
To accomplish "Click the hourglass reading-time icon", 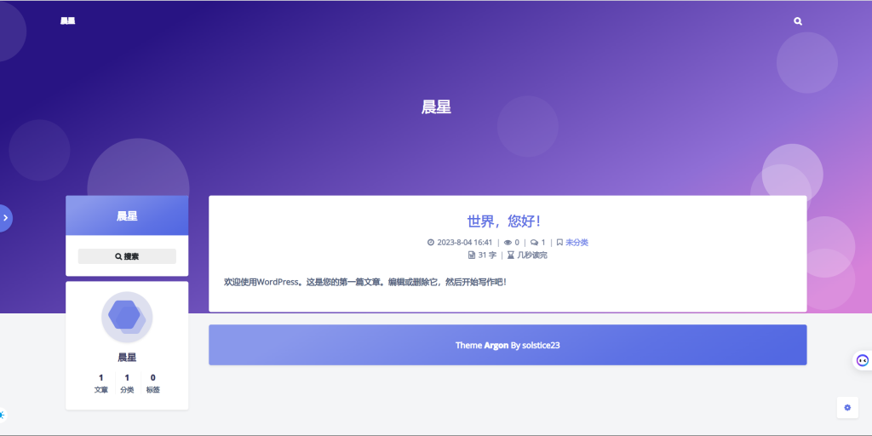I will click(511, 255).
